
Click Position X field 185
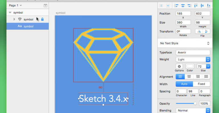coord(183,14)
